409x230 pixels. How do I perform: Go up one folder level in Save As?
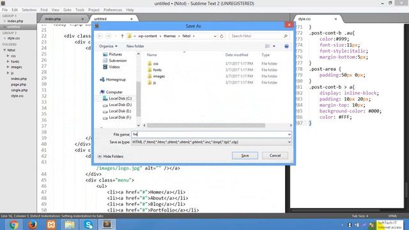122,36
